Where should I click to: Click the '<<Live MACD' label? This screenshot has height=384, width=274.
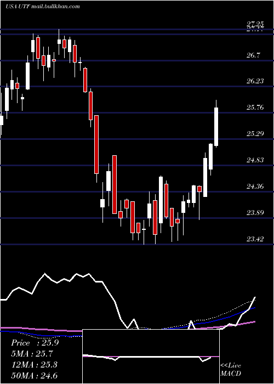(231, 369)
